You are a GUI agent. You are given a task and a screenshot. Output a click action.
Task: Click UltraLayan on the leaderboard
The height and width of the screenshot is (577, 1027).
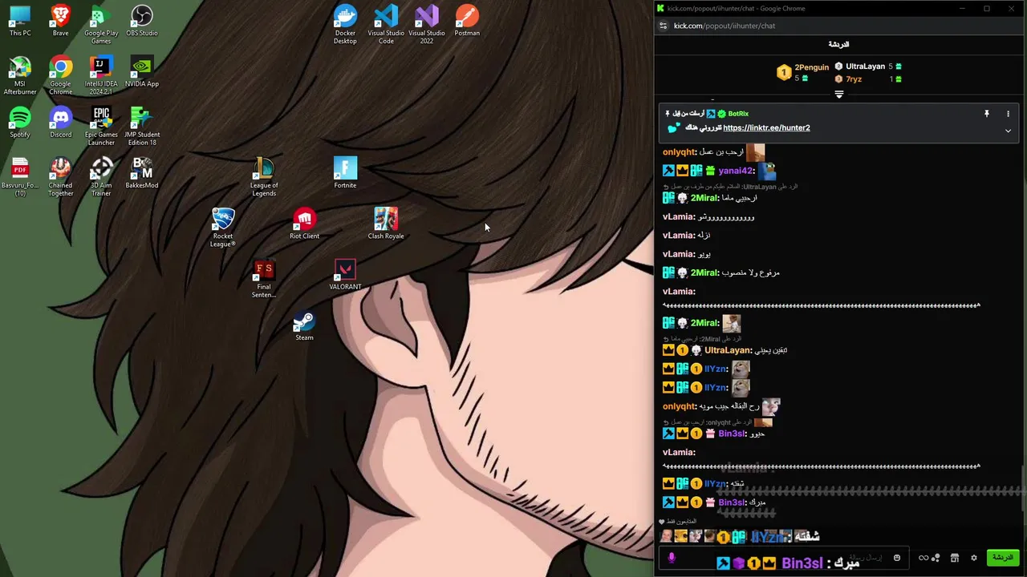coord(865,67)
